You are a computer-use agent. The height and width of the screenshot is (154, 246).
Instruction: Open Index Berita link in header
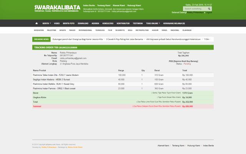tap(89, 5)
